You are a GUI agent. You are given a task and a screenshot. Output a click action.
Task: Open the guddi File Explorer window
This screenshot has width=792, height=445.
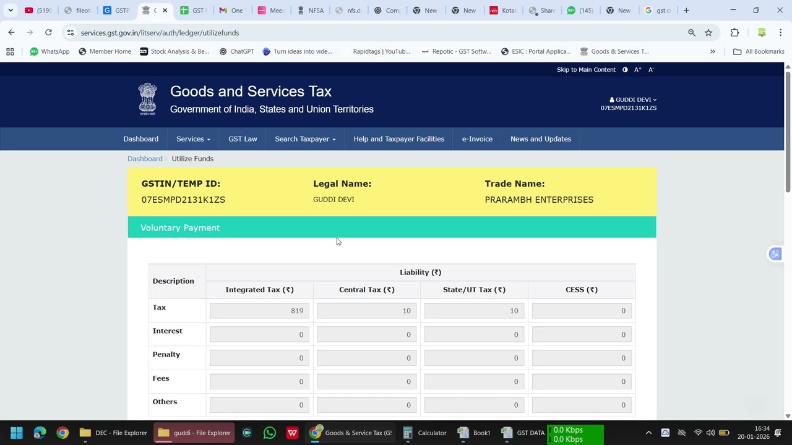pyautogui.click(x=194, y=433)
